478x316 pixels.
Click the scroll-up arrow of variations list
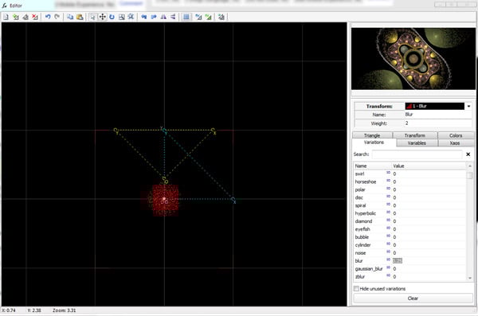[469, 166]
